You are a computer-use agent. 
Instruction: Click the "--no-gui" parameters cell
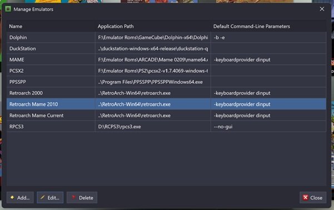268,127
